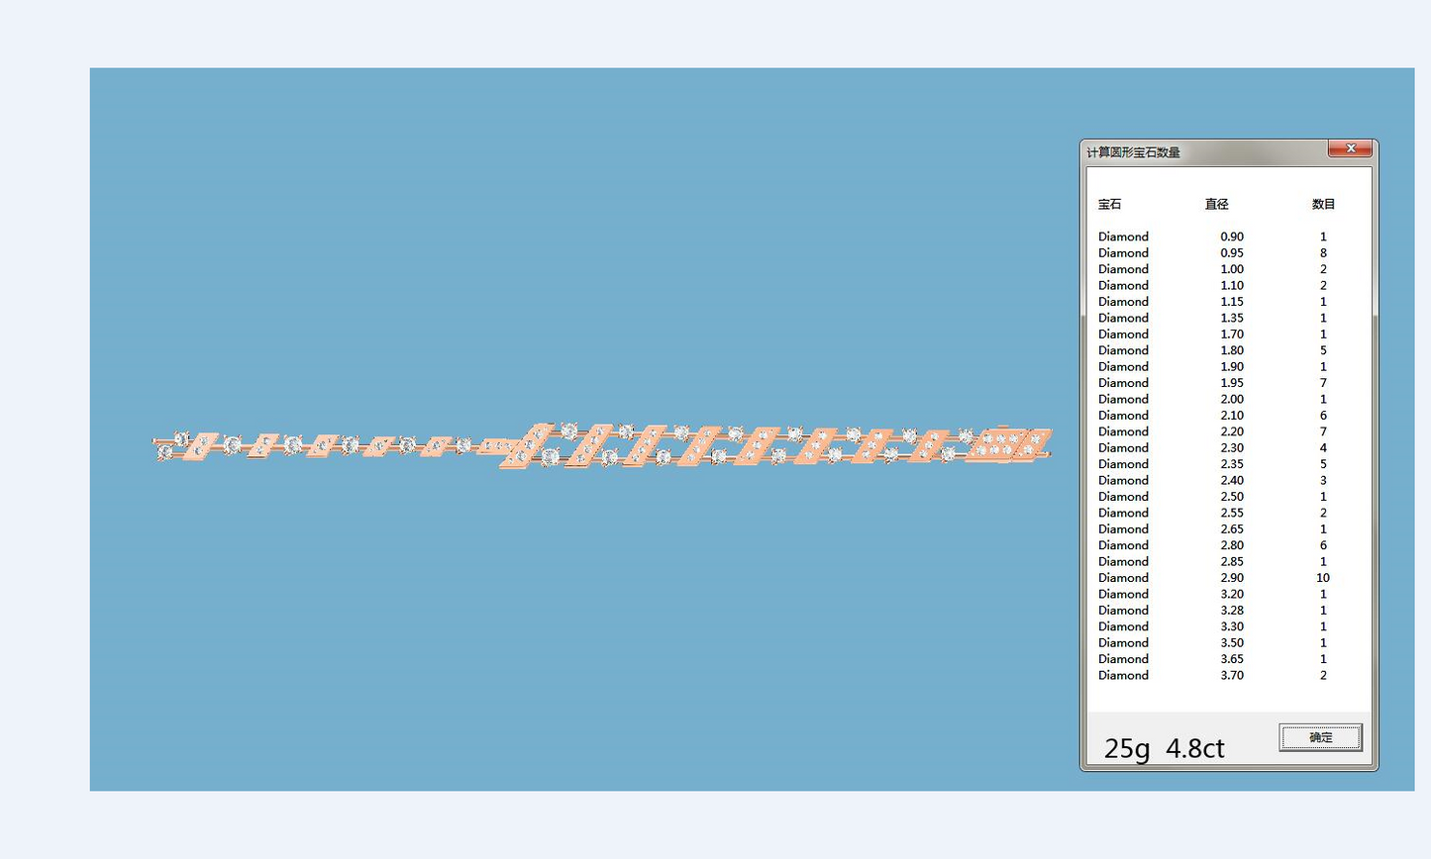The width and height of the screenshot is (1431, 859).
Task: Close the gem count dialog
Action: tap(1350, 149)
